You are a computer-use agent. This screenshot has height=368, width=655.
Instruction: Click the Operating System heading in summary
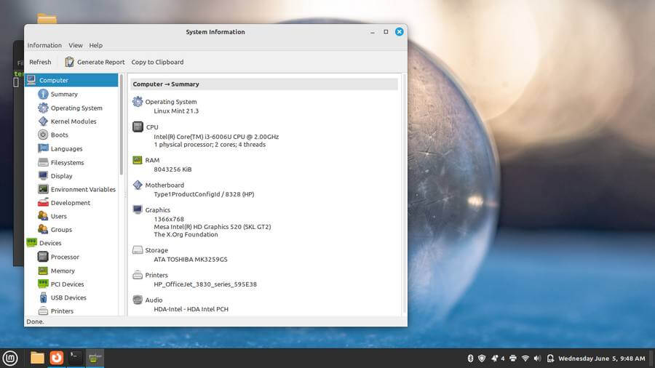pos(171,102)
